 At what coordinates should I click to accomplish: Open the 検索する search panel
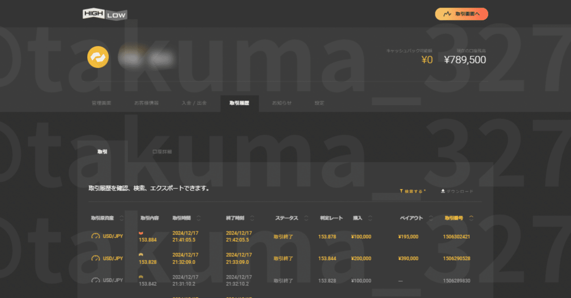point(413,191)
